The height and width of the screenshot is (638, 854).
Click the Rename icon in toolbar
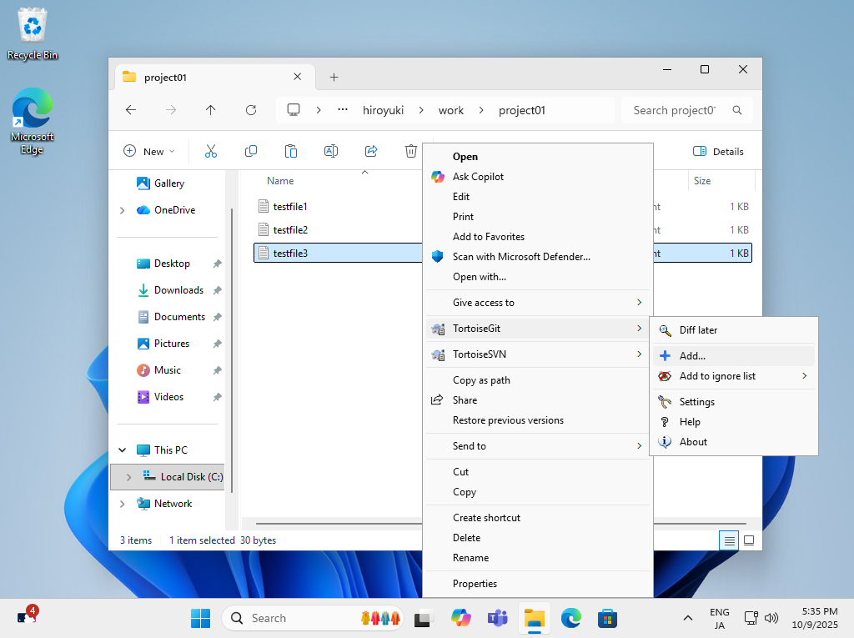(x=331, y=151)
